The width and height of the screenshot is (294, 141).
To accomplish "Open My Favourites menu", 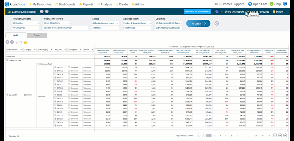I will (x=41, y=4).
